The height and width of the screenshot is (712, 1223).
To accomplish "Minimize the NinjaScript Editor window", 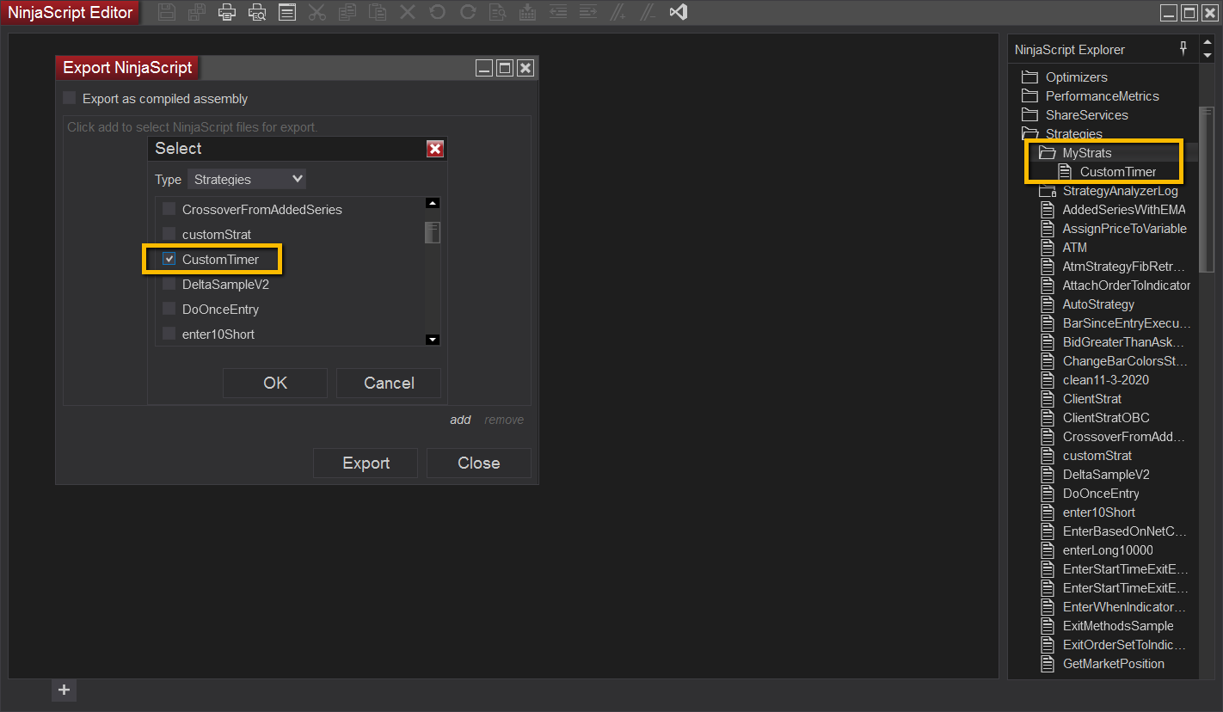I will tap(1168, 13).
